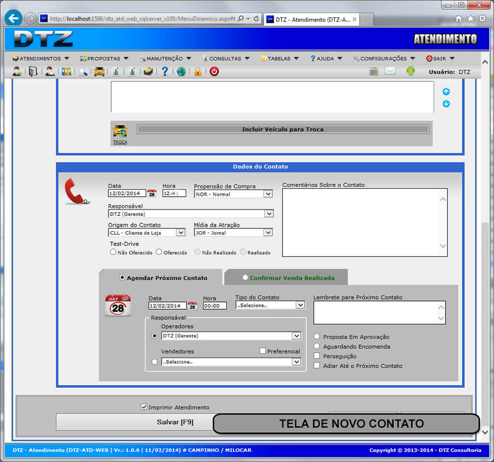Click the yellow car toolbar icon
494x462 pixels.
tap(99, 72)
